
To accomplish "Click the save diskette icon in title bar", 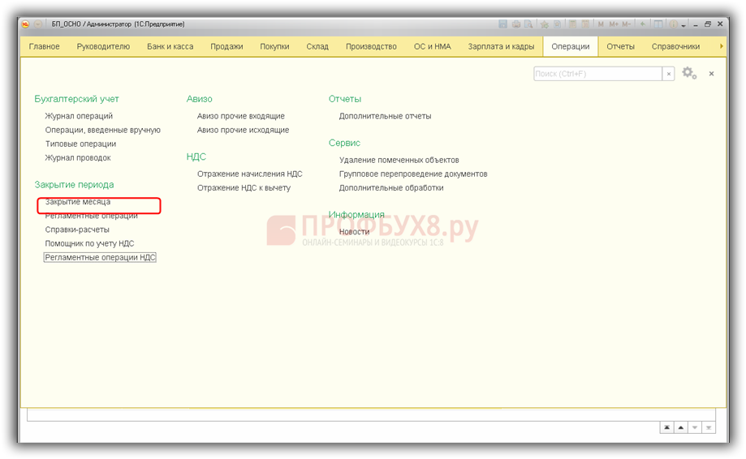I will (x=503, y=24).
